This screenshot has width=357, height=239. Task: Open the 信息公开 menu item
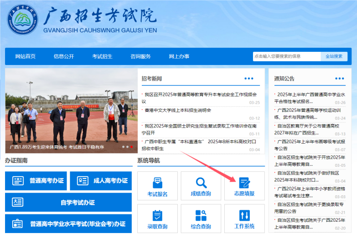point(63,56)
